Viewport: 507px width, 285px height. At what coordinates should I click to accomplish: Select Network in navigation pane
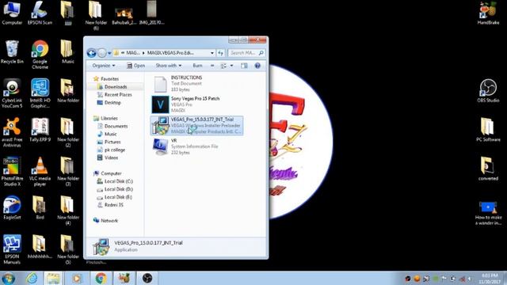(x=105, y=221)
